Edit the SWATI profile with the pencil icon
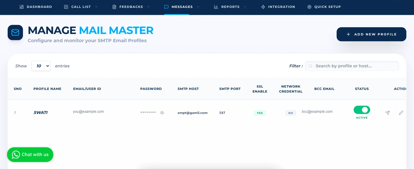 click(x=401, y=112)
